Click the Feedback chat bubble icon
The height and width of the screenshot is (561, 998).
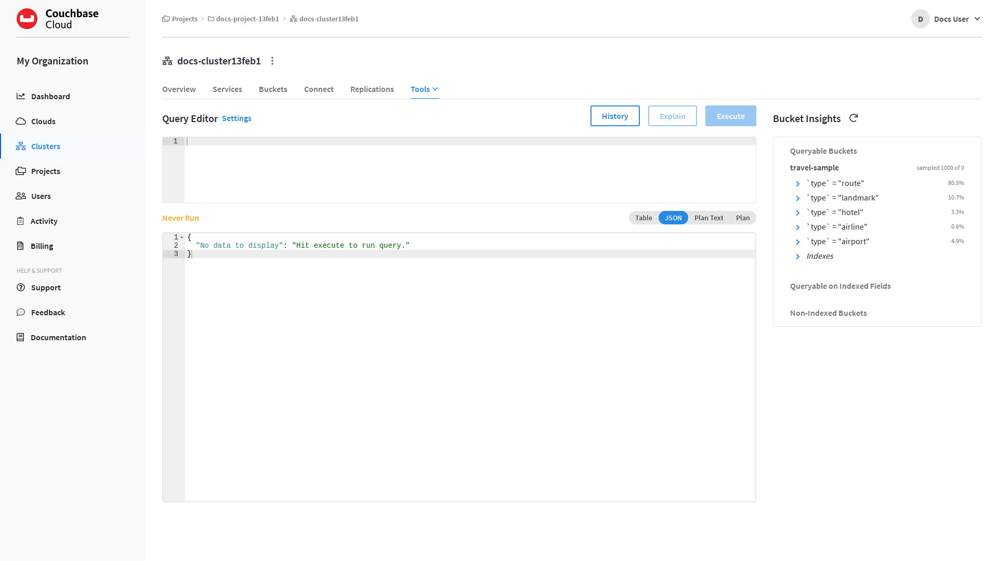(21, 312)
